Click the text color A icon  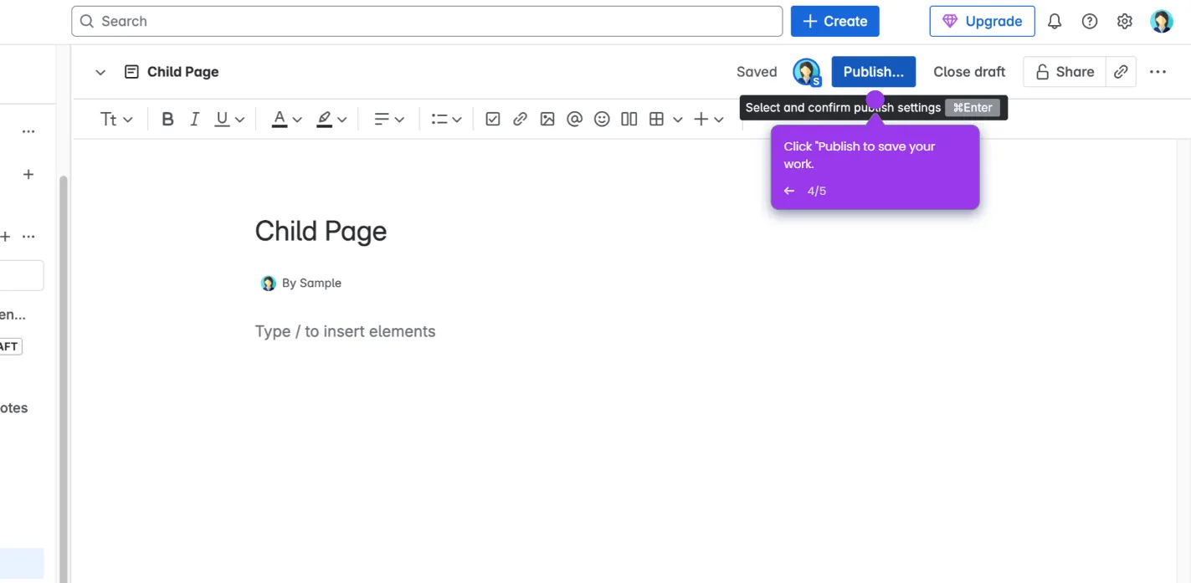tap(280, 120)
